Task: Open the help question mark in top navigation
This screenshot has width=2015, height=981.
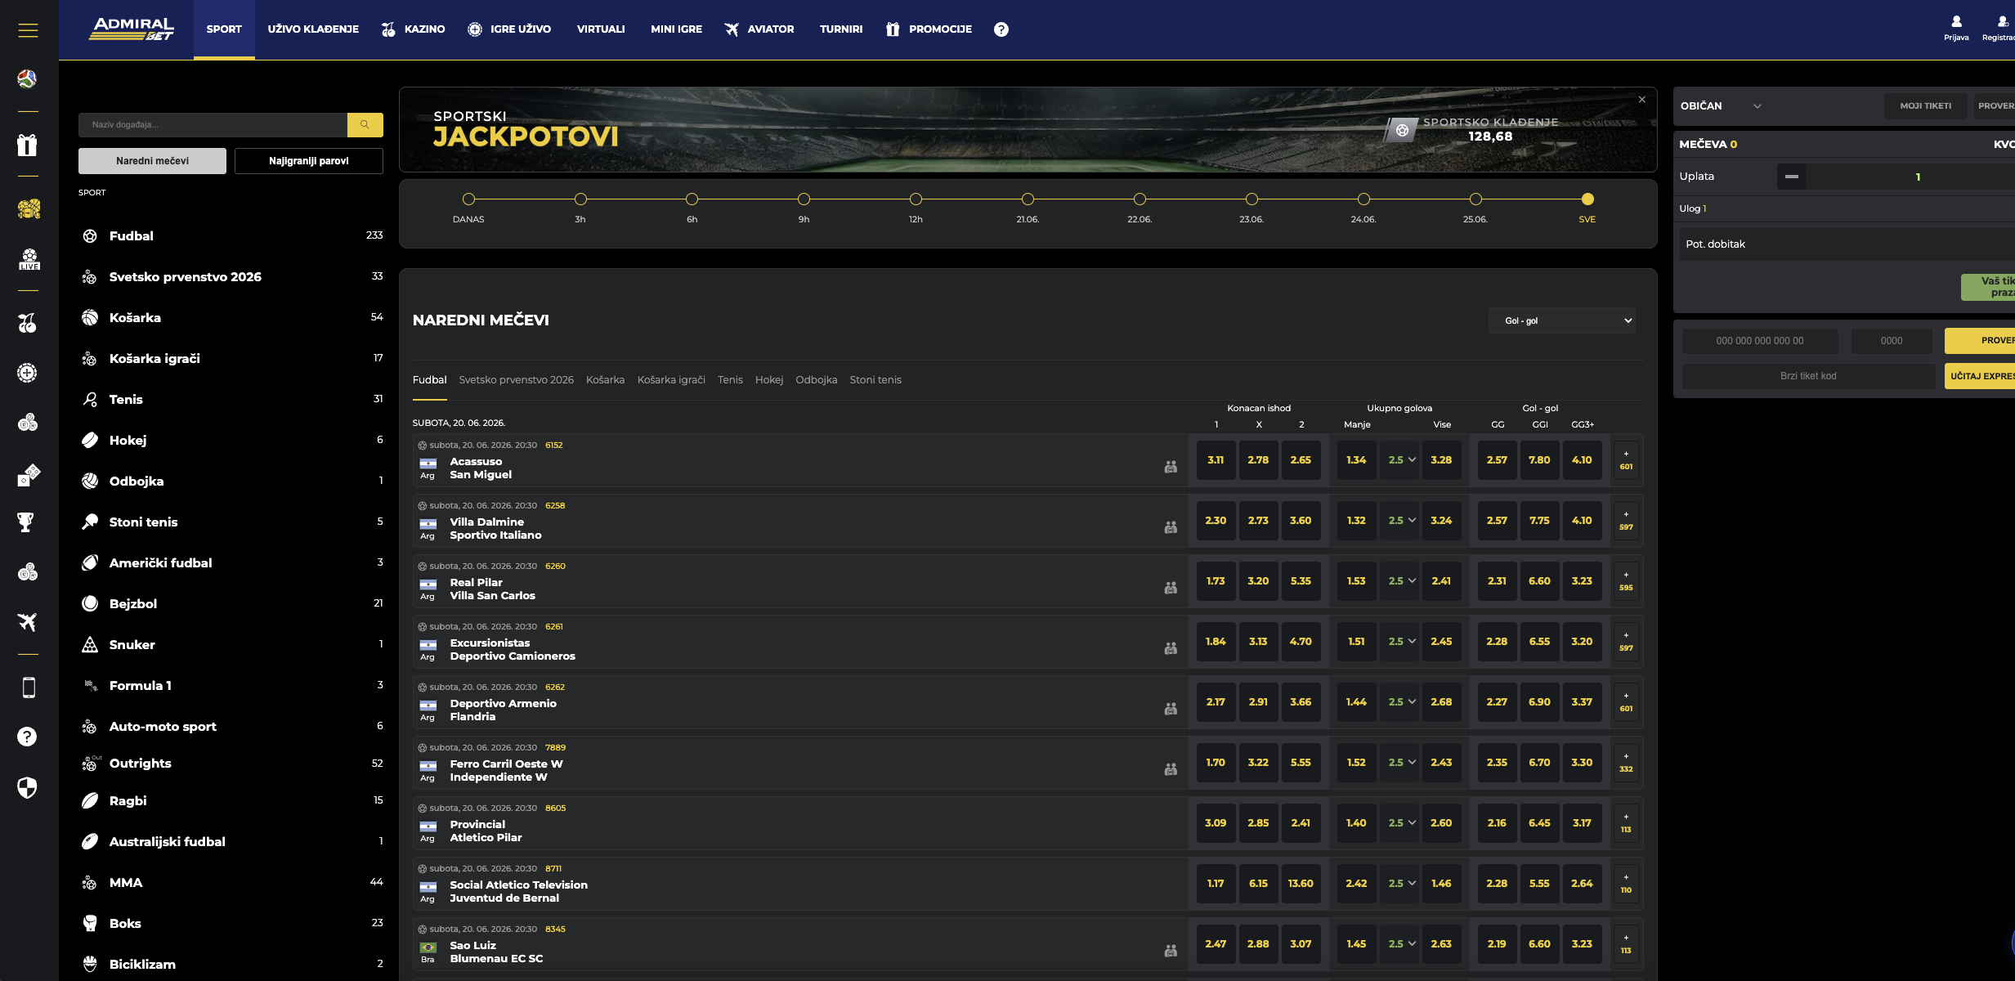Action: [1001, 29]
